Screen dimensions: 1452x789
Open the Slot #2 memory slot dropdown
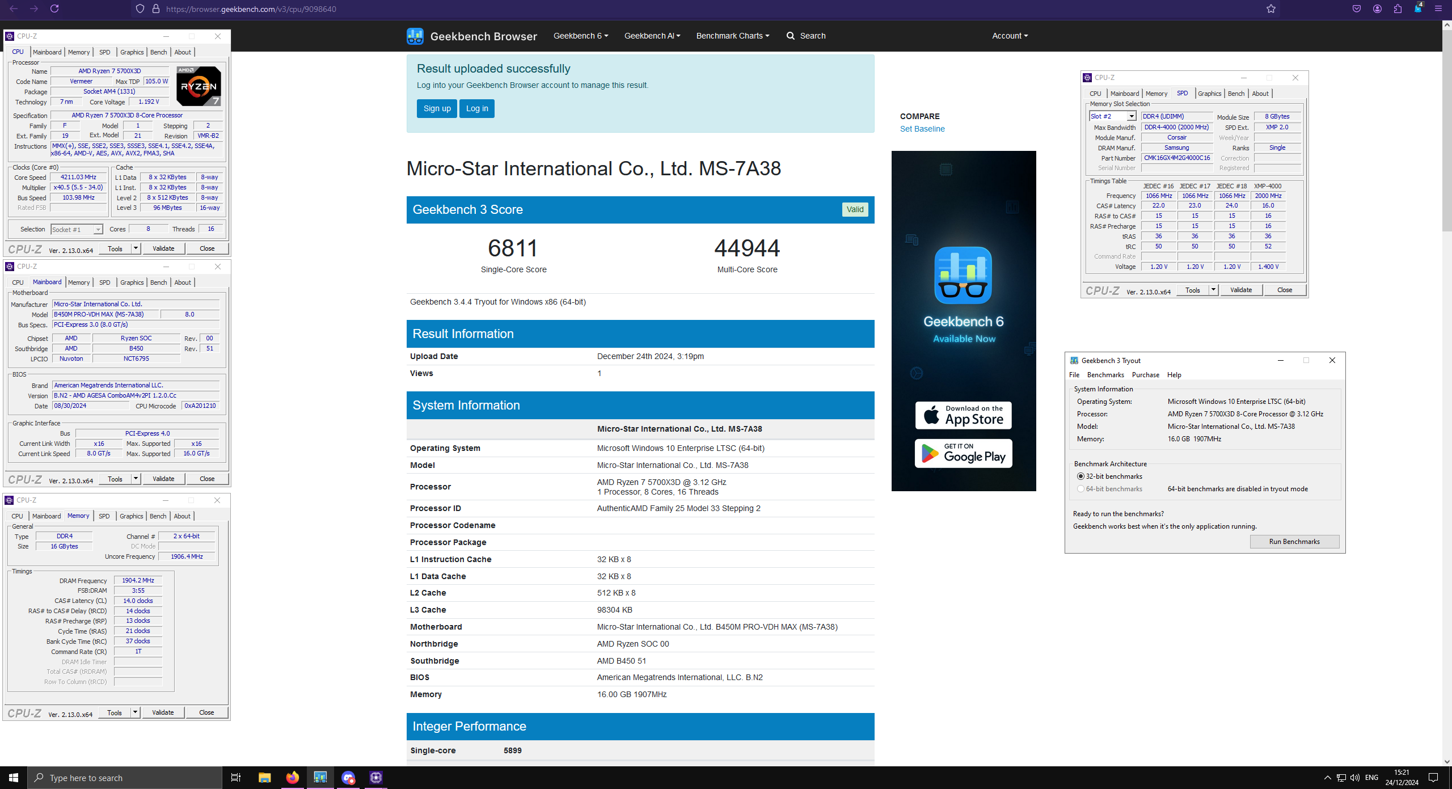(x=1112, y=116)
